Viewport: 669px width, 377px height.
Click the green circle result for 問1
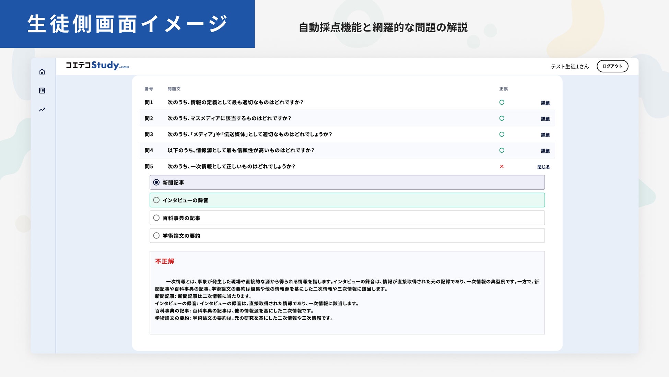[502, 102]
